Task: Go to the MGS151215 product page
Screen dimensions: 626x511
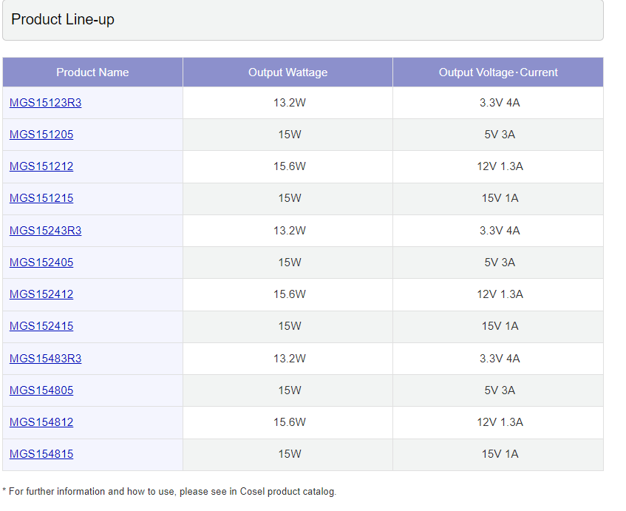Action: [41, 198]
